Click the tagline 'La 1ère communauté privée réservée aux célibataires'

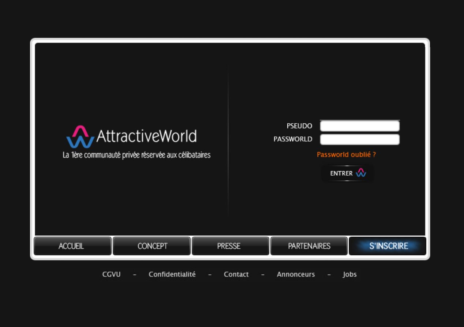(x=136, y=155)
